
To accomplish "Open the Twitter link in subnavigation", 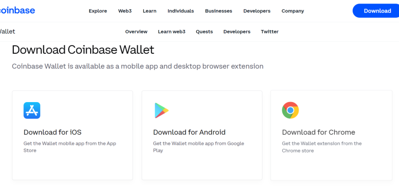I will 270,31.
